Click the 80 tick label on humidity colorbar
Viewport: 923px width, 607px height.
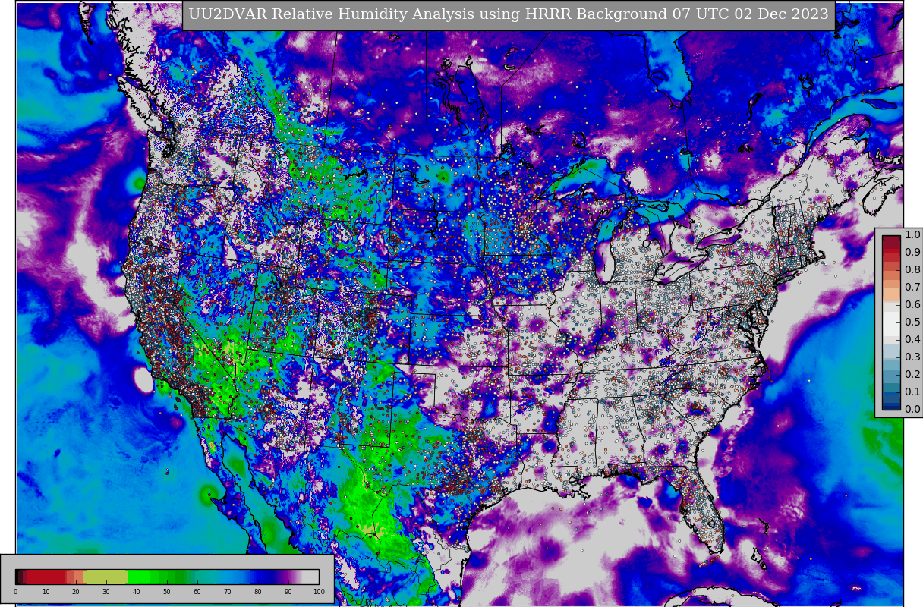(x=258, y=592)
